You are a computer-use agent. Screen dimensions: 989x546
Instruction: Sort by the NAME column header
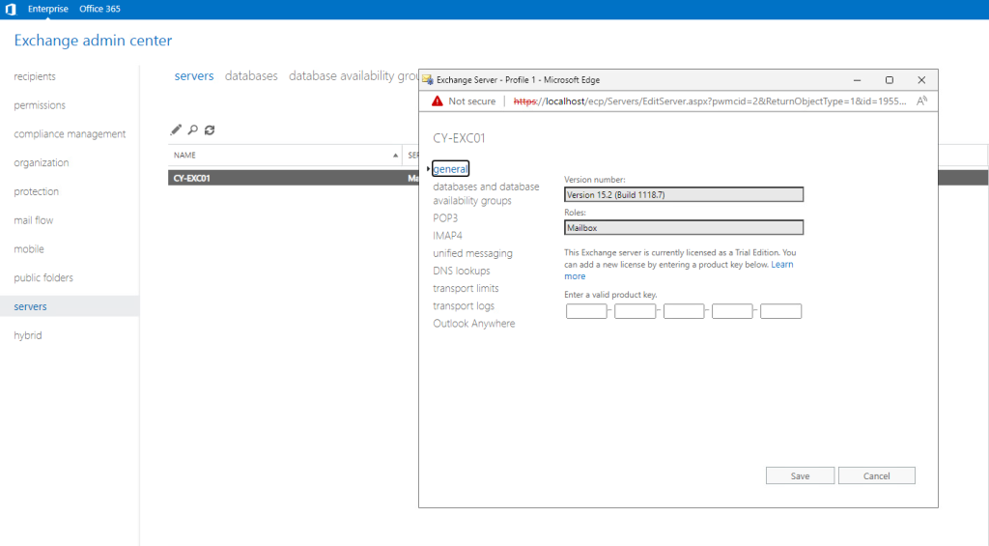click(x=185, y=155)
